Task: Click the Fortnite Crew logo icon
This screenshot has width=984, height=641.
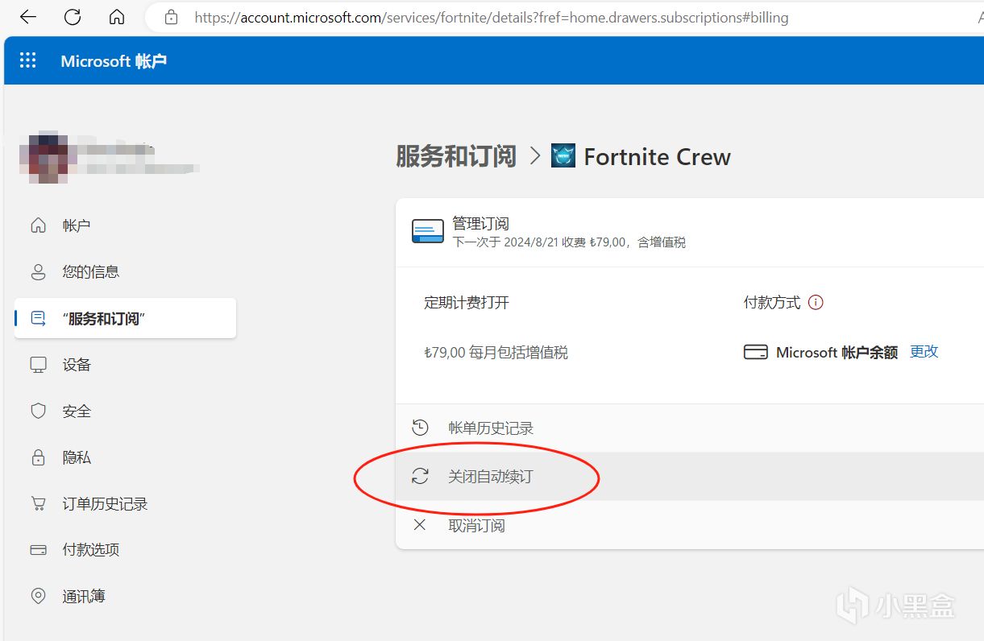Action: coord(563,155)
